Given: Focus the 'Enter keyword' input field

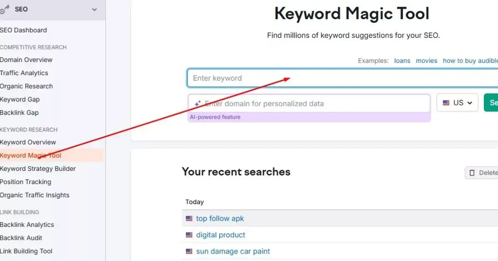Looking at the screenshot, I should (340, 78).
